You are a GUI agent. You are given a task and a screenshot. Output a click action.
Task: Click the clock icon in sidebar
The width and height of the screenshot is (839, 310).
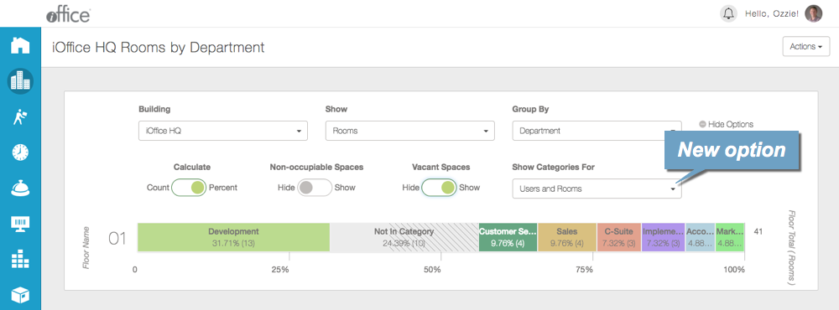20,152
